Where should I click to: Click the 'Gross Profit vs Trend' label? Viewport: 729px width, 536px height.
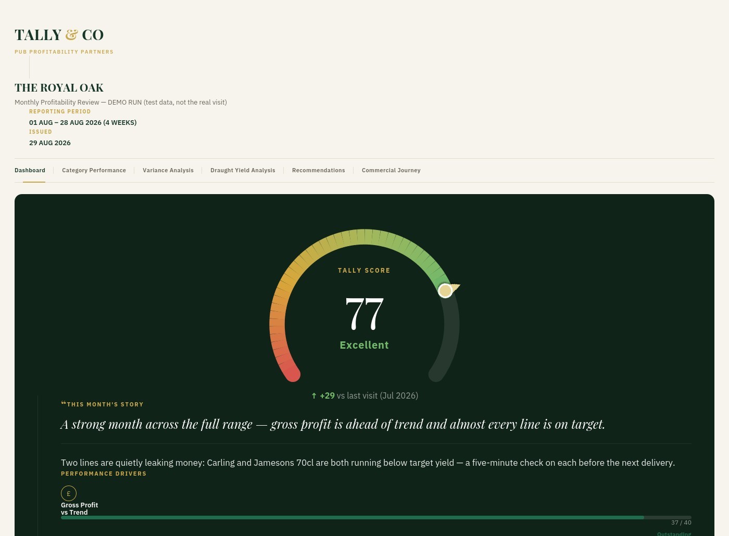(79, 508)
